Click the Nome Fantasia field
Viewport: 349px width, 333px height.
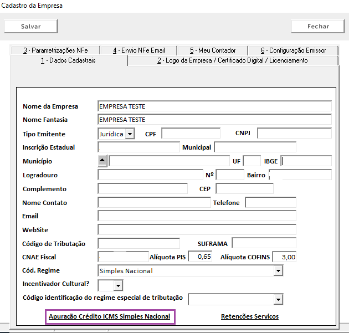point(214,120)
